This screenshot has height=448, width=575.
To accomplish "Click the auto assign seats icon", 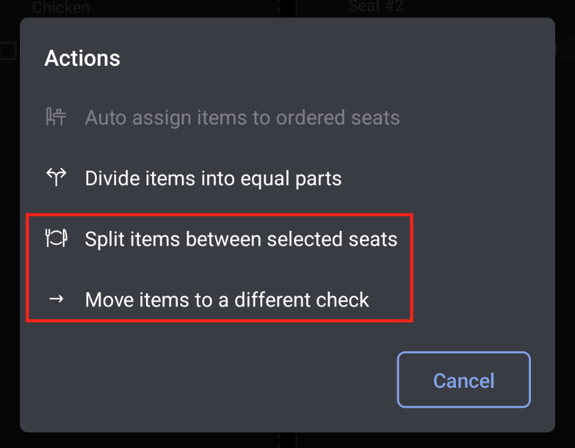I will pos(56,117).
